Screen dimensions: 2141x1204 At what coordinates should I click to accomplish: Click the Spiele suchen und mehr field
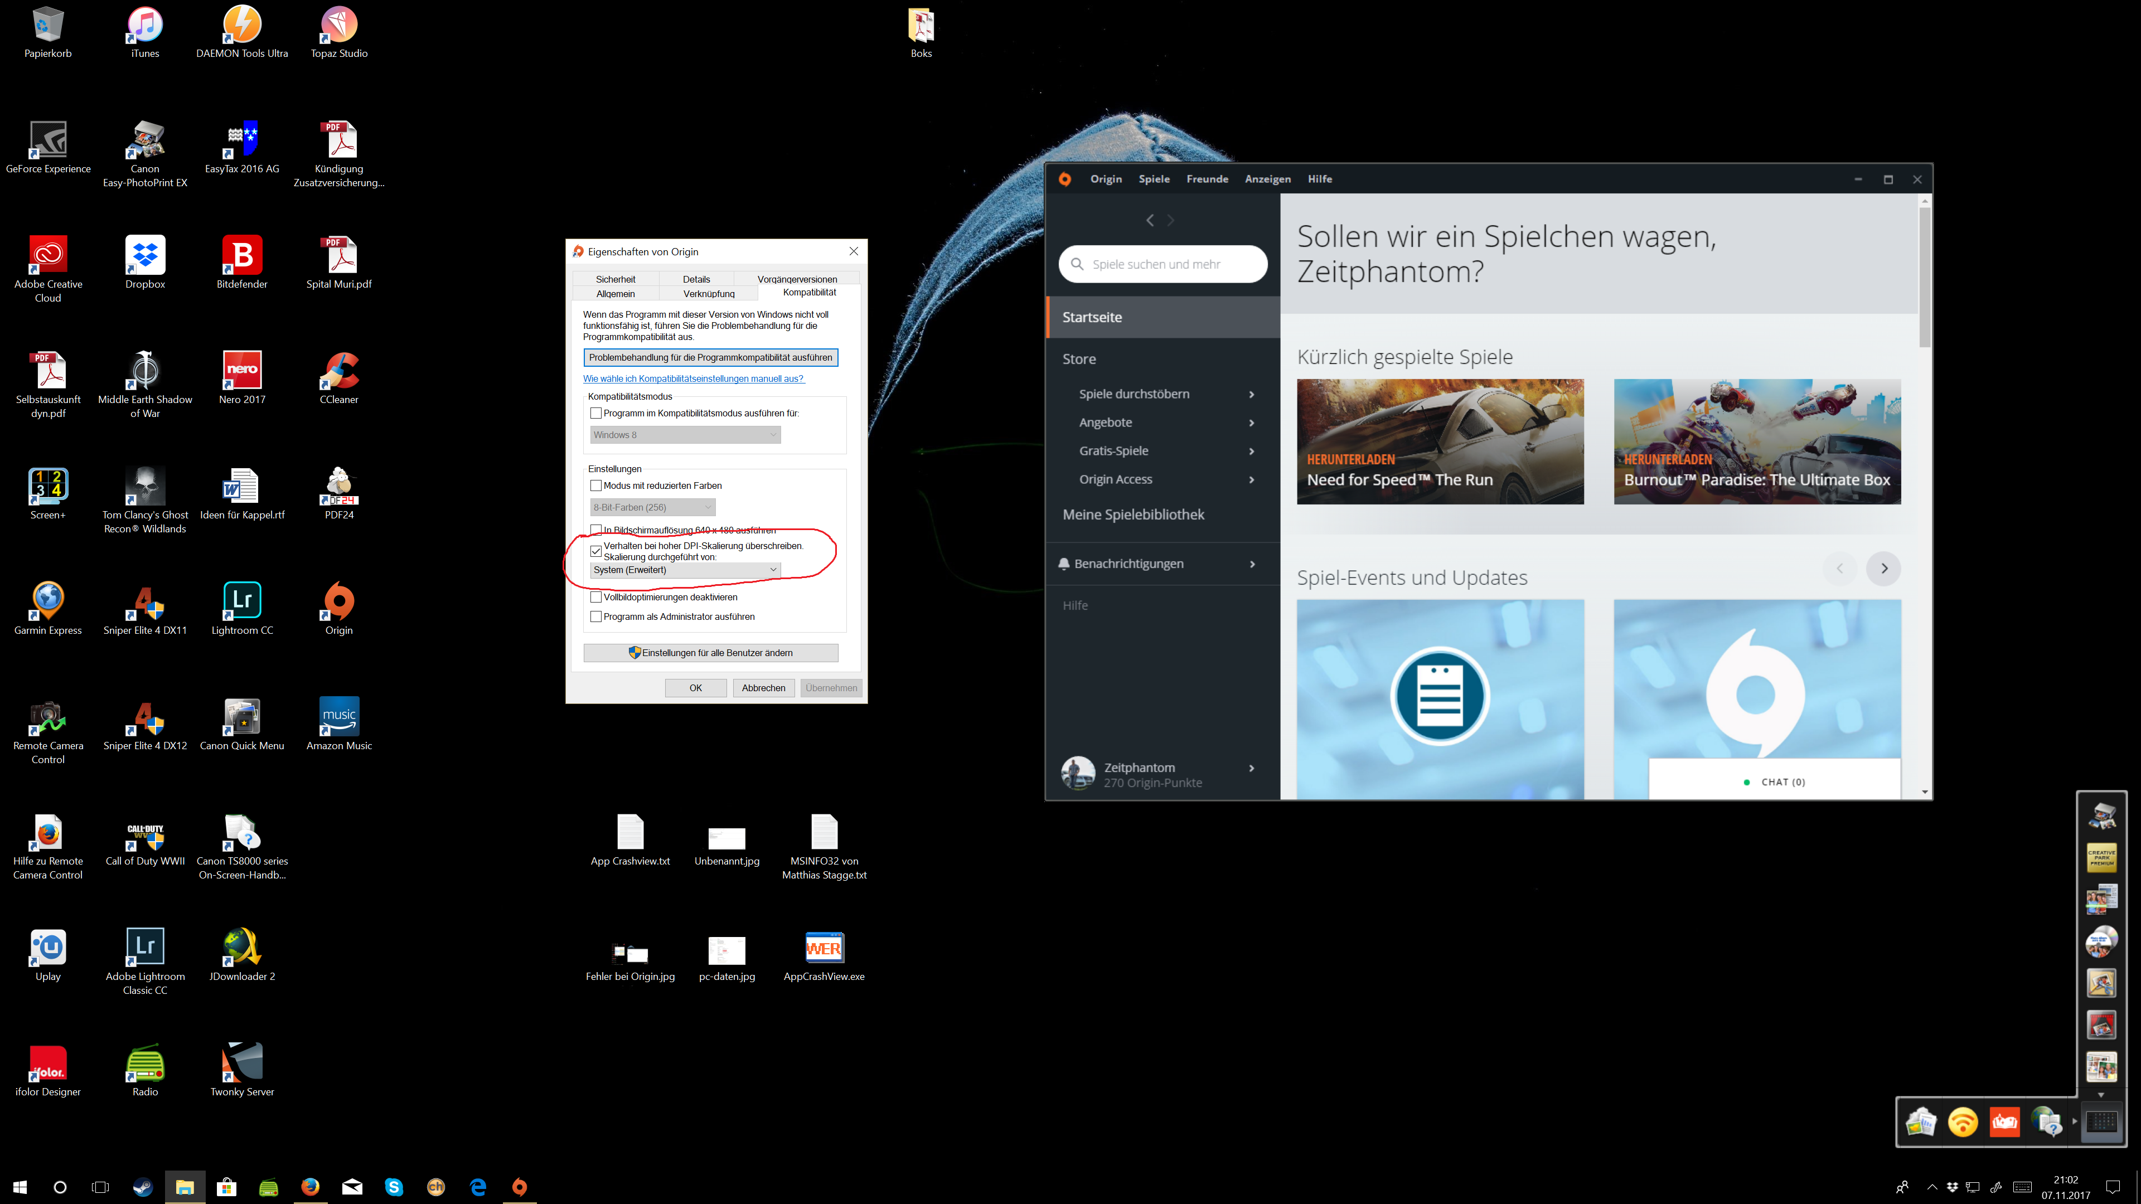pyautogui.click(x=1164, y=264)
